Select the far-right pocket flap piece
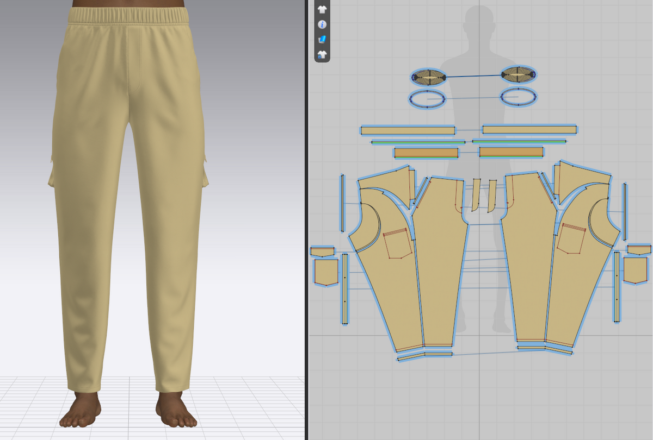 [x=639, y=249]
